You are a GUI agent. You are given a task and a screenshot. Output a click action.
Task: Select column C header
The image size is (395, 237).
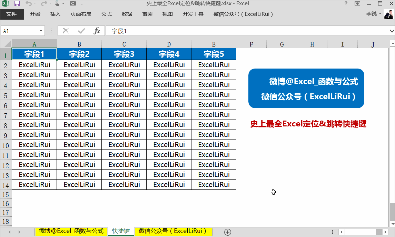[x=124, y=44]
